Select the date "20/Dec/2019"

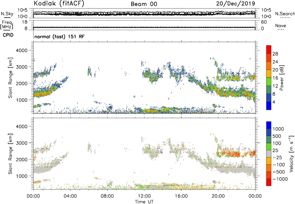[236, 3]
